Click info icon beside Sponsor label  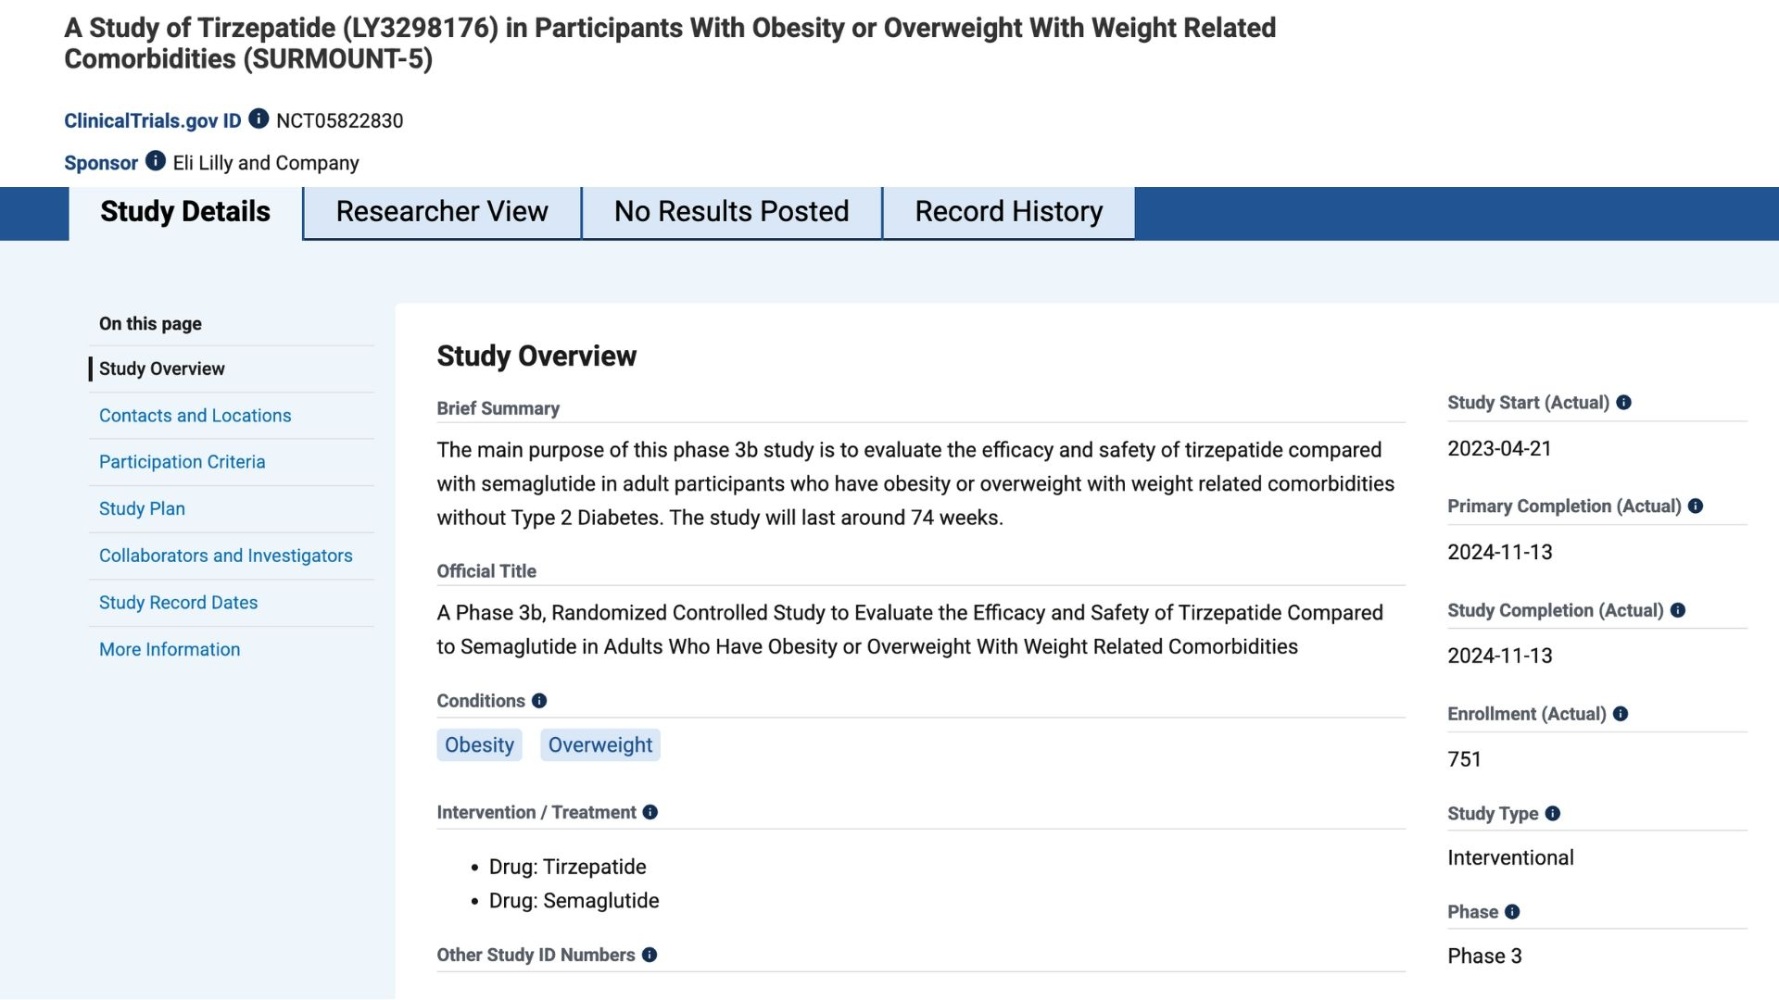156,161
